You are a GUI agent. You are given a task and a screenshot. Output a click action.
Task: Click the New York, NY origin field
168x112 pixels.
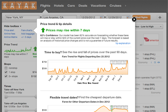[22, 18]
